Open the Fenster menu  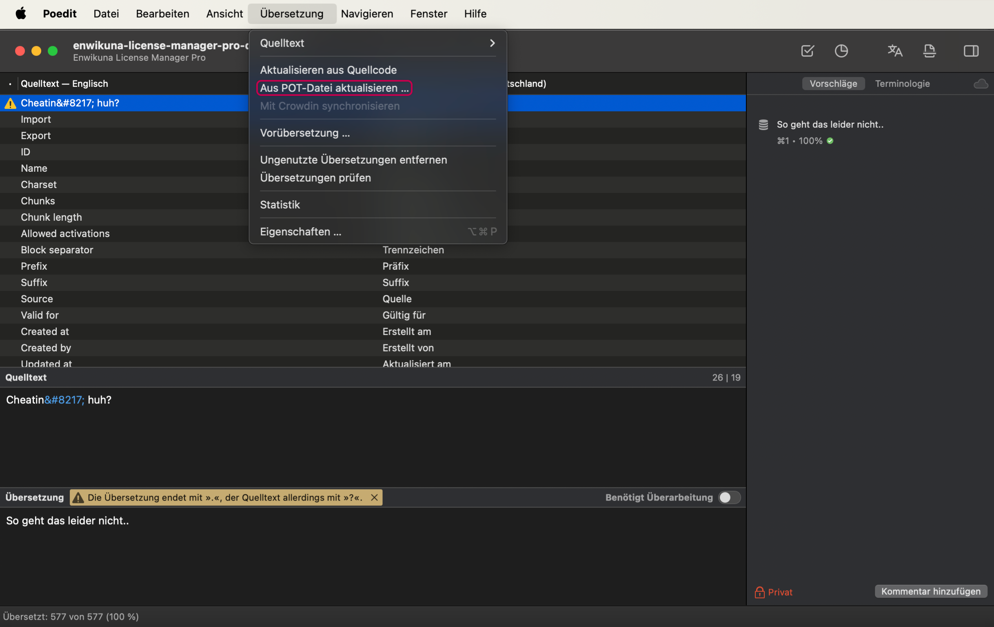(428, 13)
